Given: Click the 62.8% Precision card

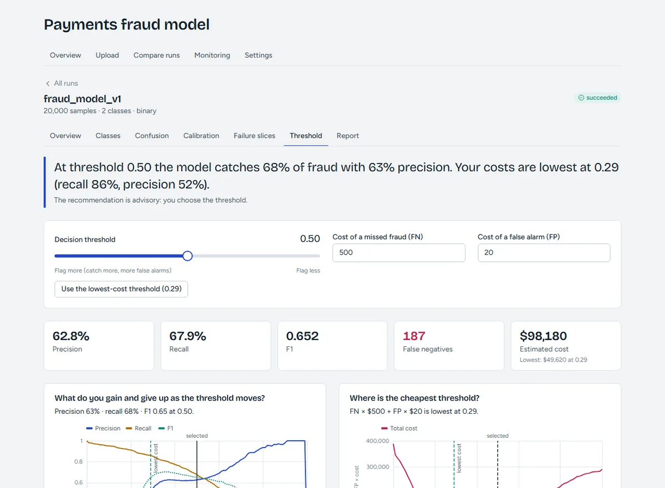Looking at the screenshot, I should 99,346.
